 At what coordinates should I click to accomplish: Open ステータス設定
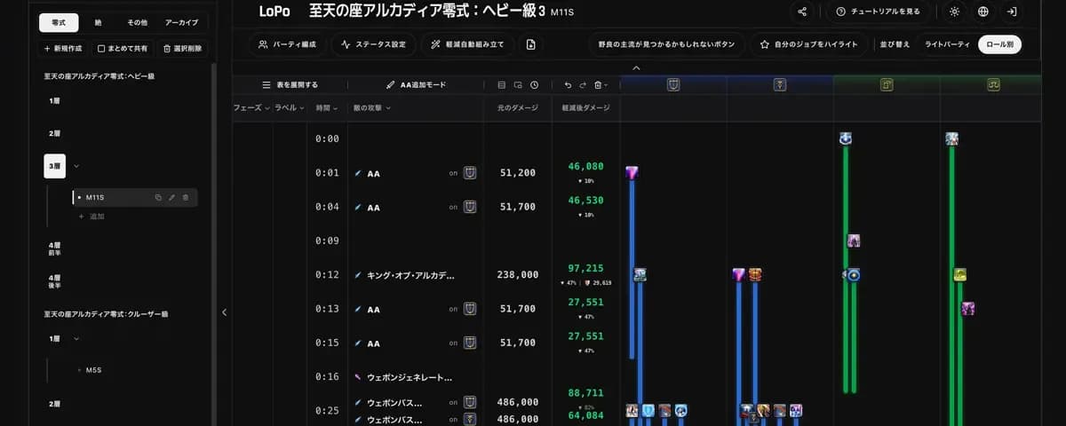click(x=373, y=44)
